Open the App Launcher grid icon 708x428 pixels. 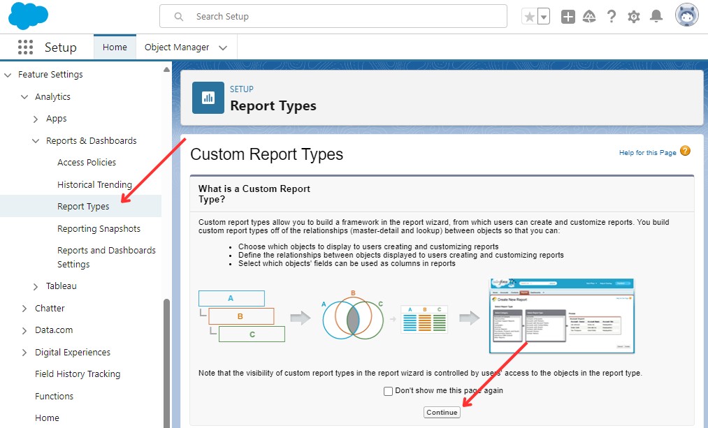coord(25,47)
